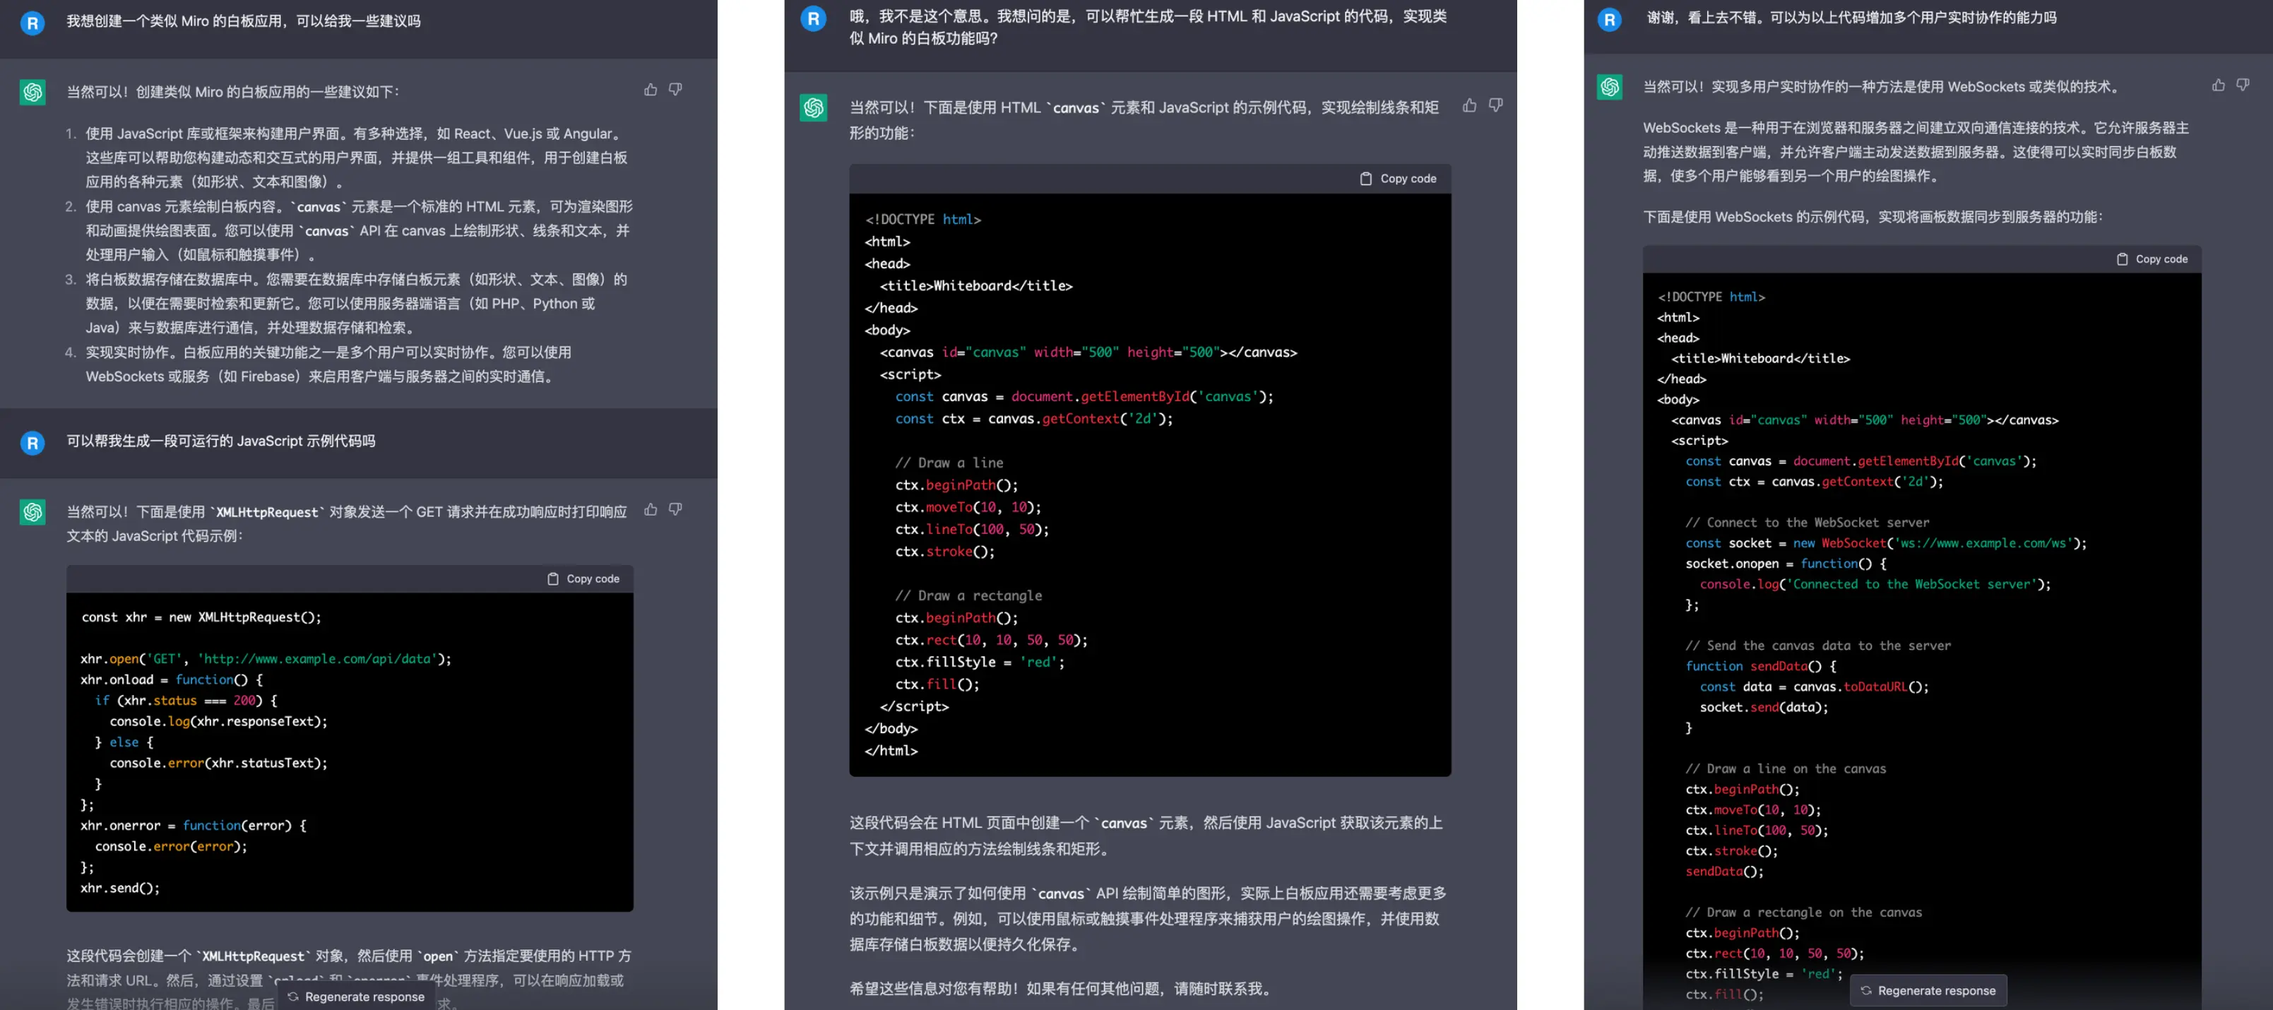This screenshot has width=2273, height=1010.
Task: Click the clipboard icon above the canvas code
Action: tap(1366, 178)
